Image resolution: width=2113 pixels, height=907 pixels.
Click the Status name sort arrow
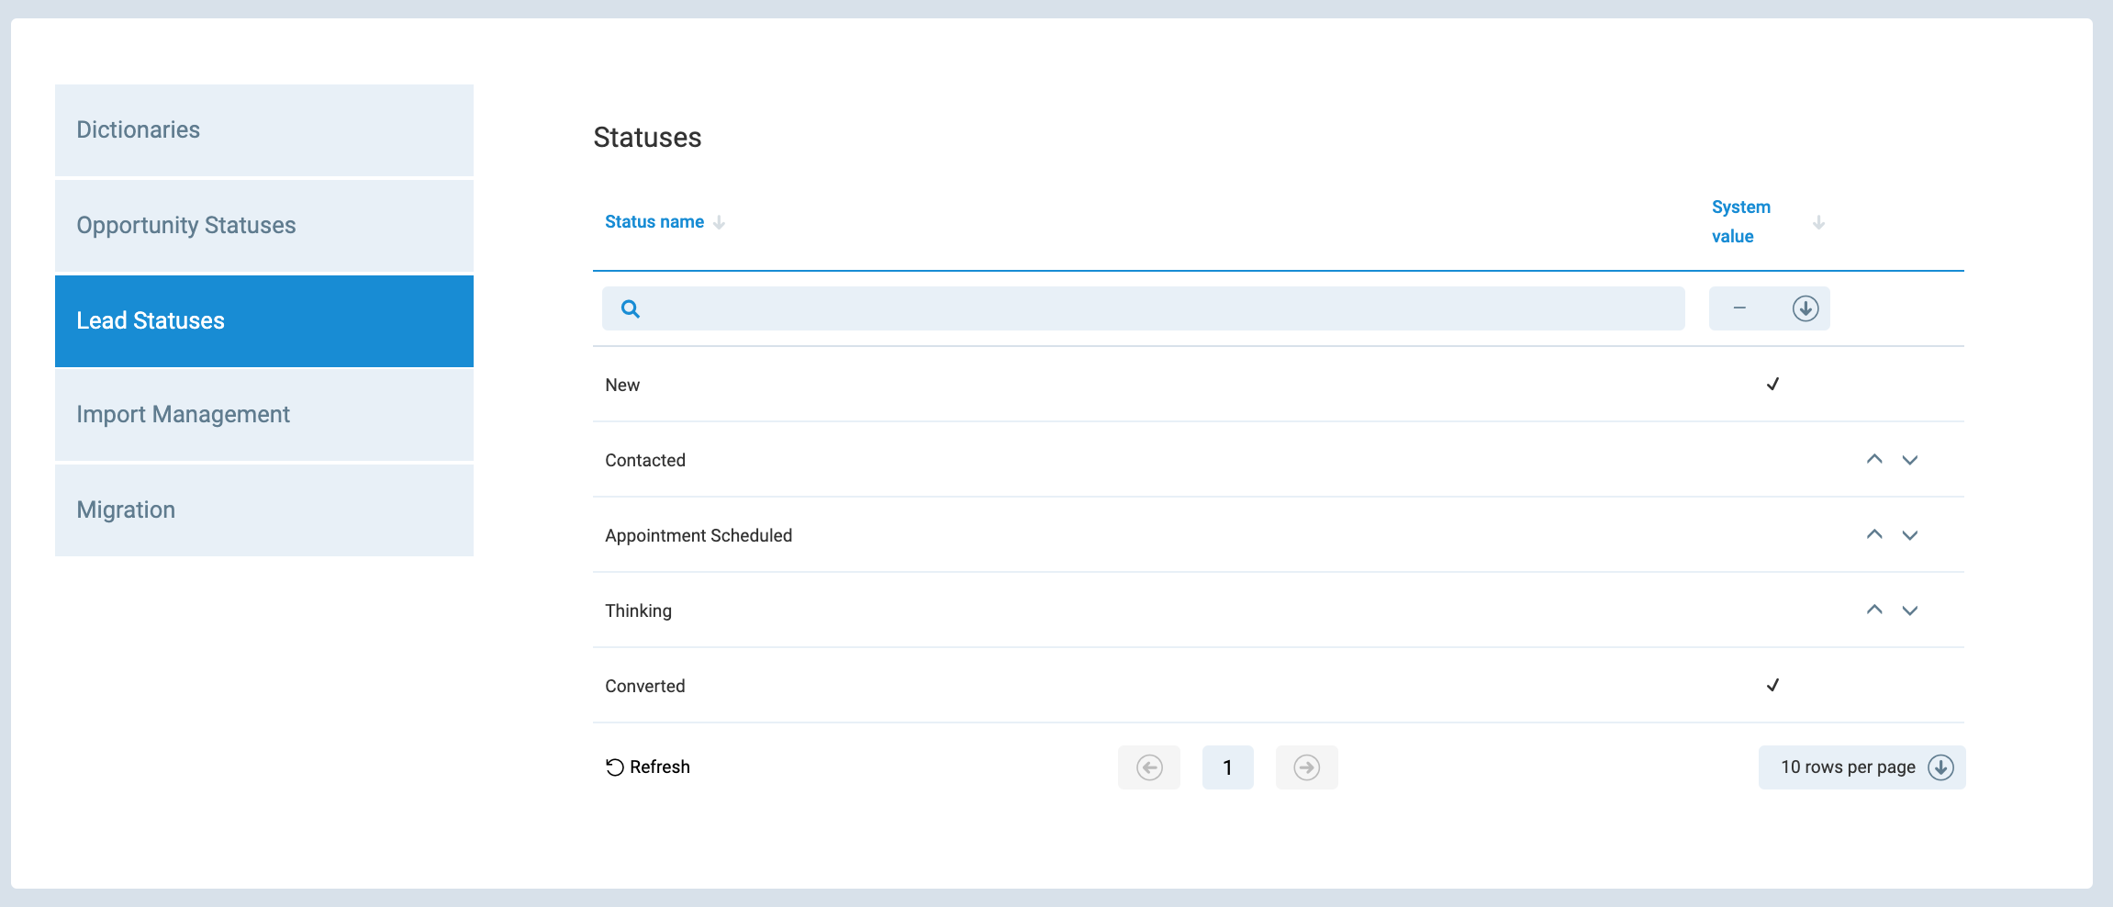(x=720, y=222)
